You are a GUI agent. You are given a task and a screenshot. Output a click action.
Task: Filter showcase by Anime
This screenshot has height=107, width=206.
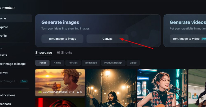click(x=57, y=63)
